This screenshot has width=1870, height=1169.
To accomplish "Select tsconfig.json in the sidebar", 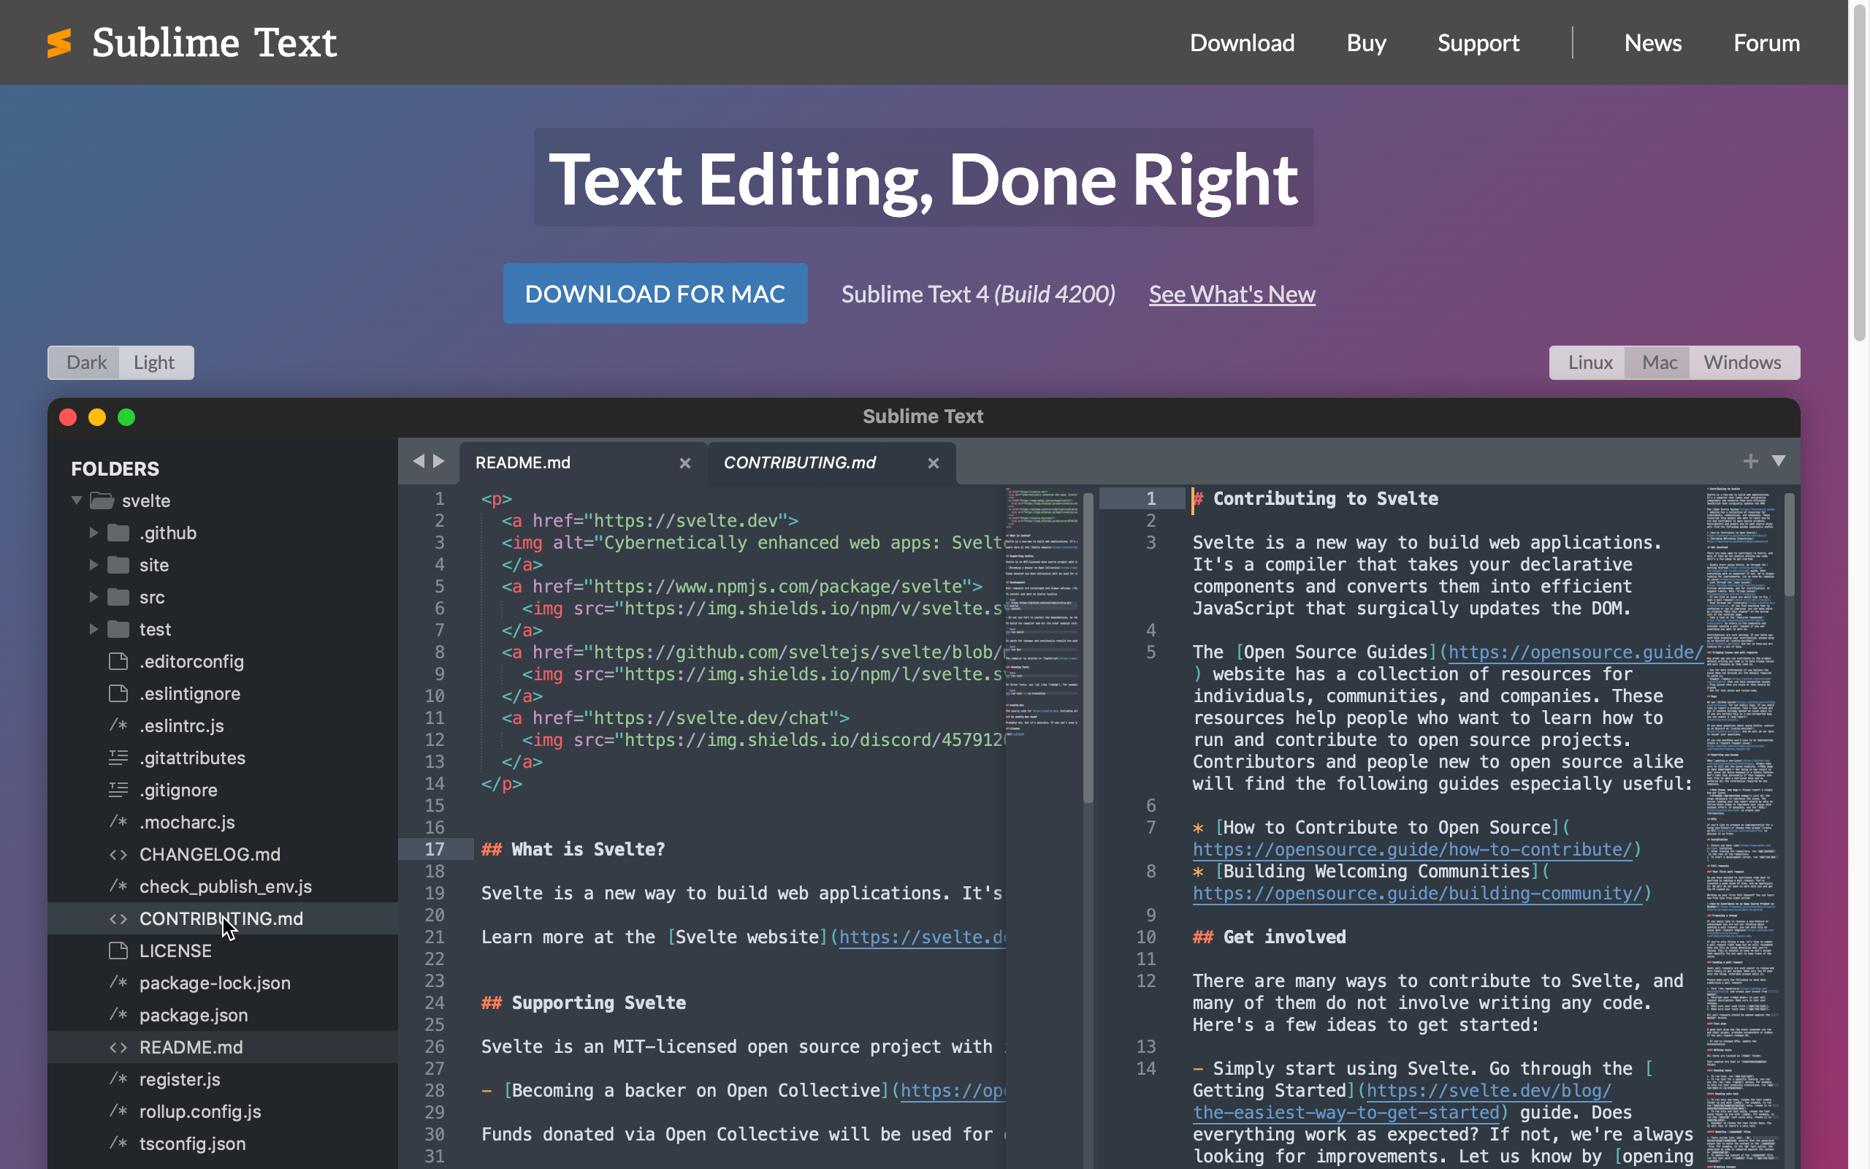I will (223, 1143).
